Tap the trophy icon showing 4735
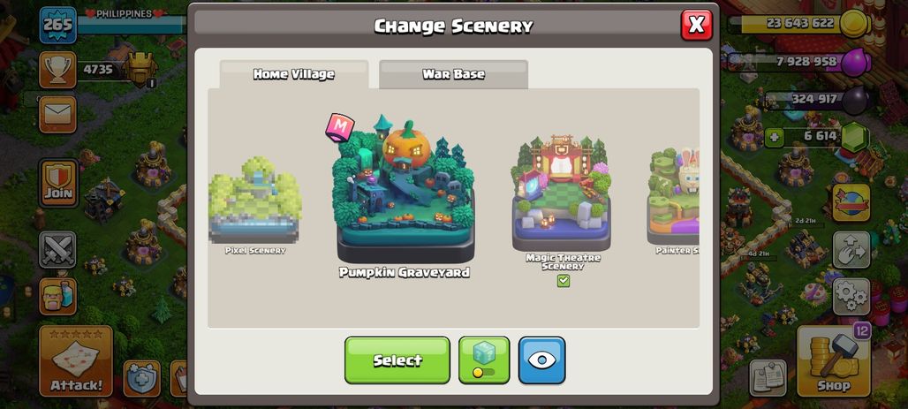The height and width of the screenshot is (409, 908). point(58,70)
